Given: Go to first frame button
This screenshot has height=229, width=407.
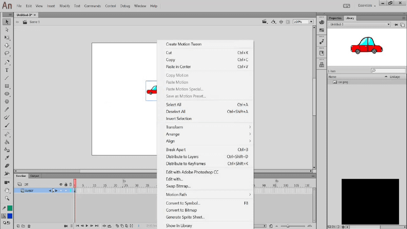Looking at the screenshot, I should 77,226.
